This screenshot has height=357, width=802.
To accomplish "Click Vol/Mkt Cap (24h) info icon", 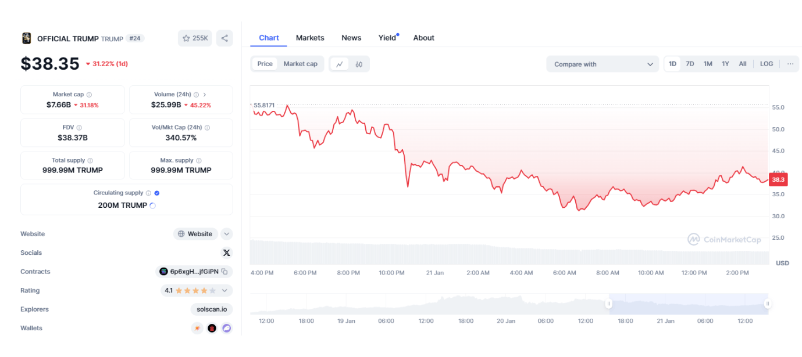I will [207, 128].
